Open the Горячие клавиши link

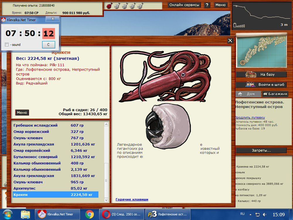(x=132, y=199)
